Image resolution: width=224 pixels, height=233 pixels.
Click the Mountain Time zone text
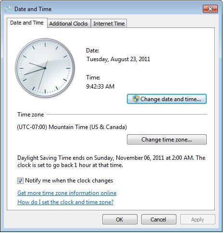(x=72, y=128)
